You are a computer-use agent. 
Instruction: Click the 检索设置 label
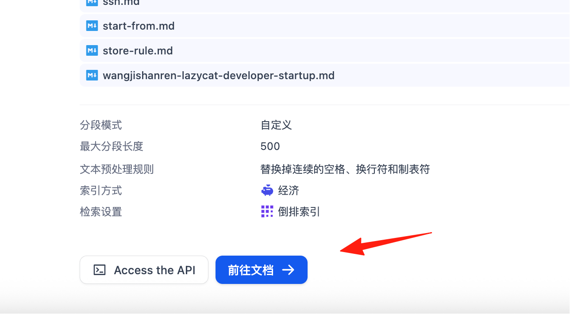101,212
